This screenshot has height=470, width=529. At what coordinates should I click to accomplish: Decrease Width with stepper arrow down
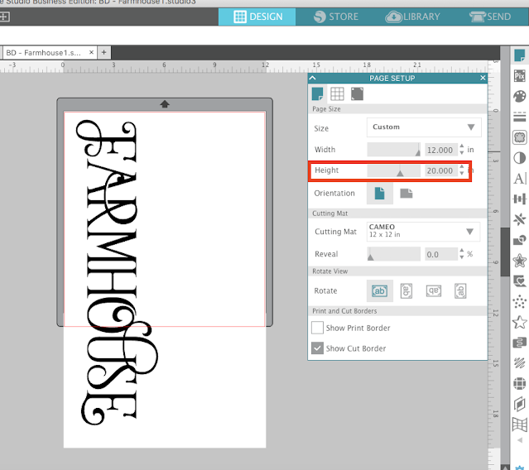(461, 153)
